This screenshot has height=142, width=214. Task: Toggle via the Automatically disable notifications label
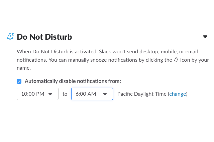(x=73, y=81)
